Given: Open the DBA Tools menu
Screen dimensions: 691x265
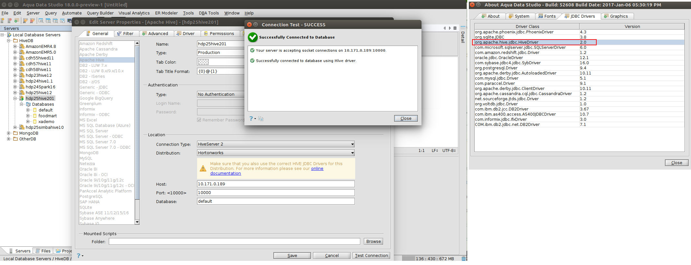Looking at the screenshot, I should pos(209,13).
